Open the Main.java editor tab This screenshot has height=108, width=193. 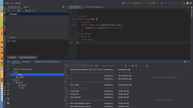pyautogui.click(x=76, y=7)
